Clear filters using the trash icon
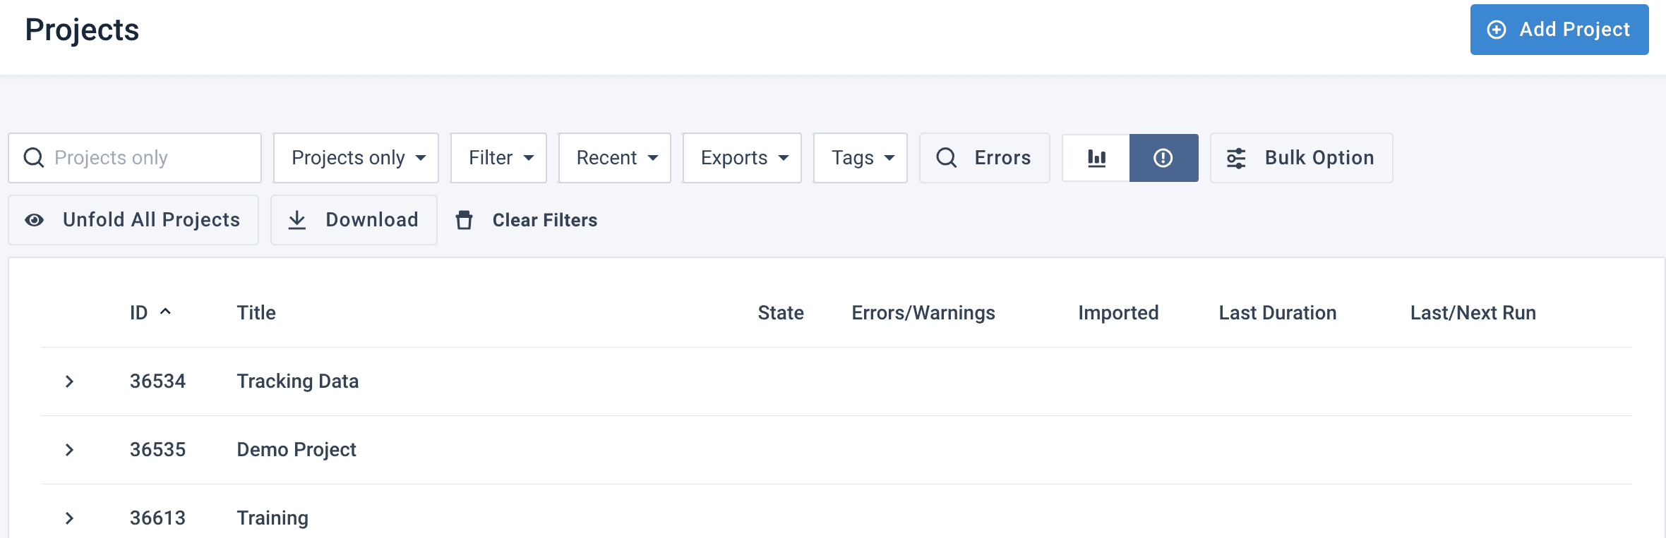 [x=465, y=221]
